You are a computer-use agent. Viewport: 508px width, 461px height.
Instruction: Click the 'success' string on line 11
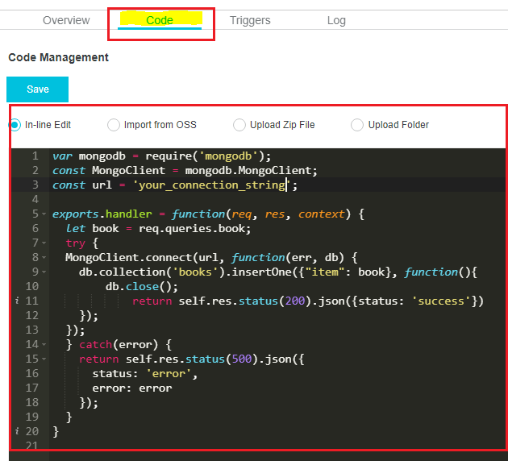pos(441,301)
